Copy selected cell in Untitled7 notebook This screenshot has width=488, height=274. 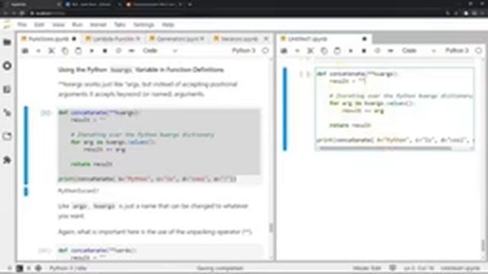[x=324, y=51]
